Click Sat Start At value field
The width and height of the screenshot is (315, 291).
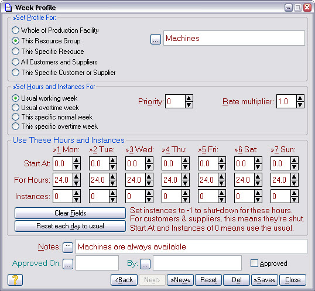pos(244,163)
